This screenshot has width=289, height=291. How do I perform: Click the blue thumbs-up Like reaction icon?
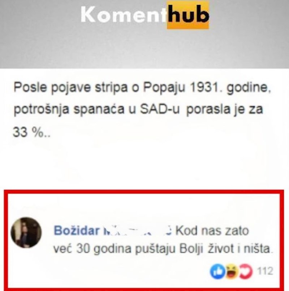point(217,271)
